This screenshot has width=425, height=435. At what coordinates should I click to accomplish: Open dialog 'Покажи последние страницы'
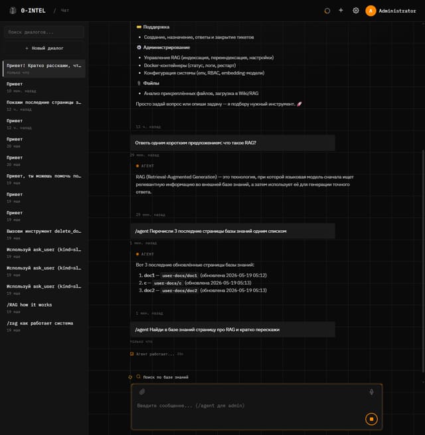[44, 105]
